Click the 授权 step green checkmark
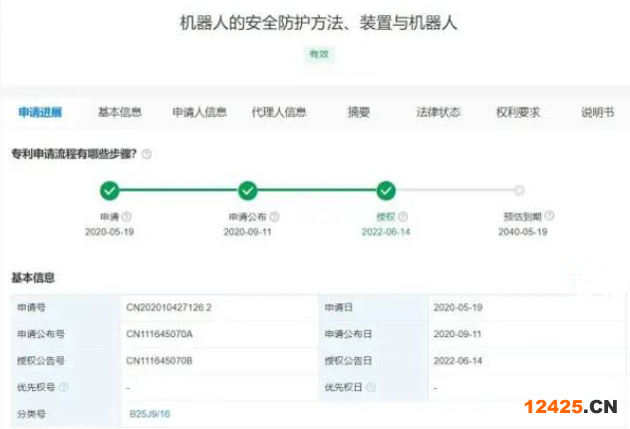This screenshot has width=630, height=429. (386, 191)
